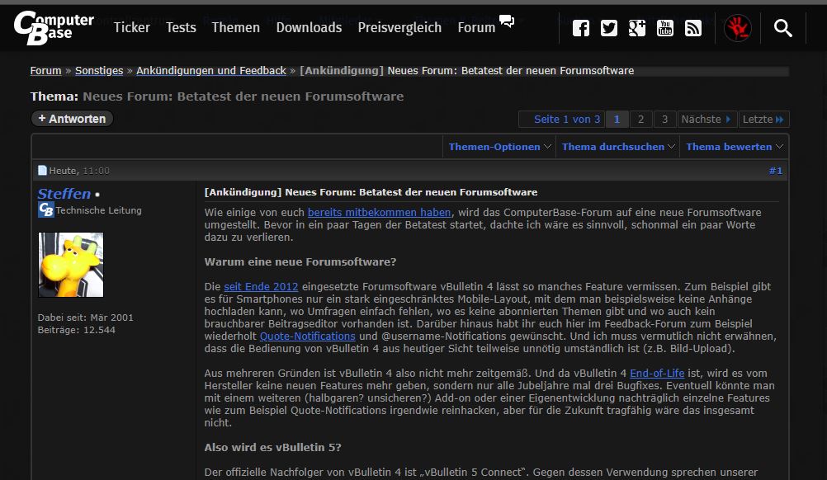Follow the Quote-Notifications link
Screen dimensions: 827x480
pos(308,336)
